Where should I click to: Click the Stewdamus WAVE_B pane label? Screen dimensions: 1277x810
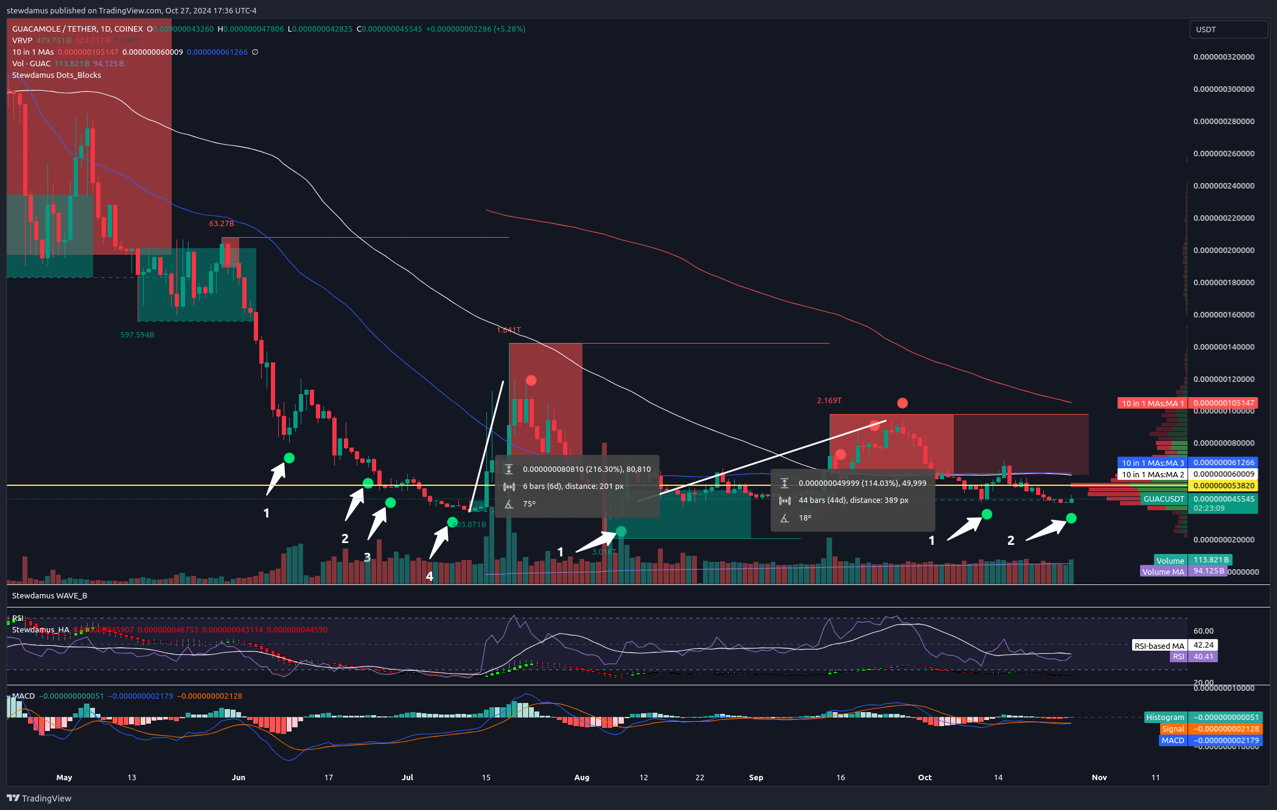[x=49, y=596]
